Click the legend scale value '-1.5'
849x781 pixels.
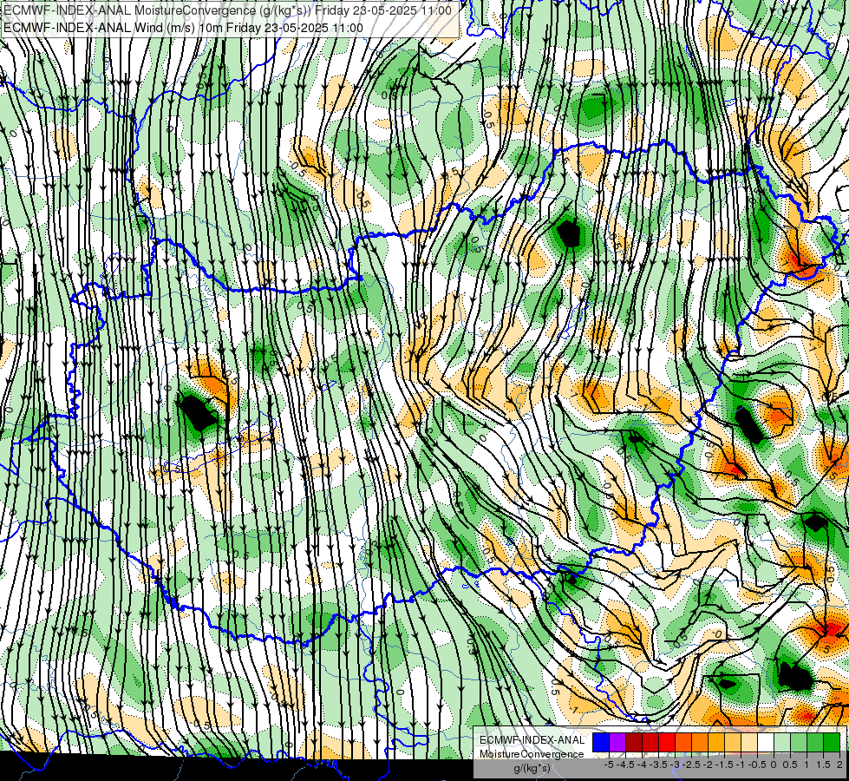pyautogui.click(x=724, y=765)
